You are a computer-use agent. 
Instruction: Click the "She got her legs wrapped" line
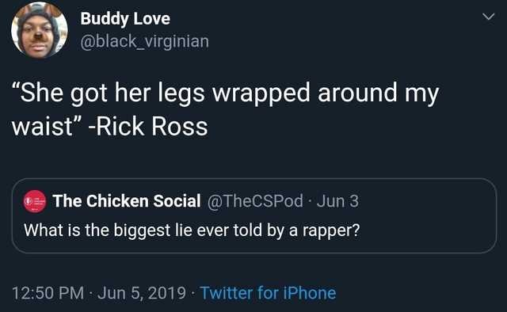click(x=225, y=93)
